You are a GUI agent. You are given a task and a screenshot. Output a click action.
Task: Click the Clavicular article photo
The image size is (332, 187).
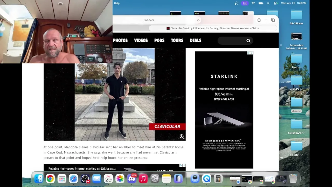click(114, 95)
